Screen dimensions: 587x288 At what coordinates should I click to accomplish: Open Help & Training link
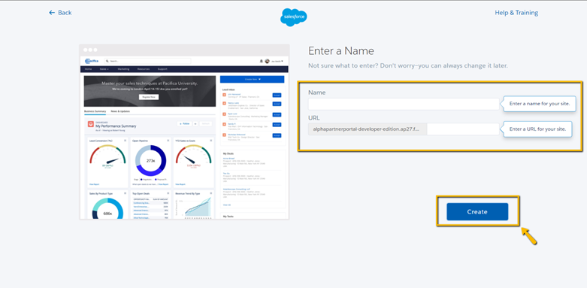coord(516,13)
